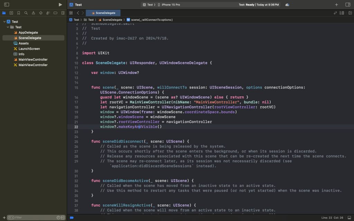Run the Test scheme with play button
This screenshot has height=221, width=354.
60,4
